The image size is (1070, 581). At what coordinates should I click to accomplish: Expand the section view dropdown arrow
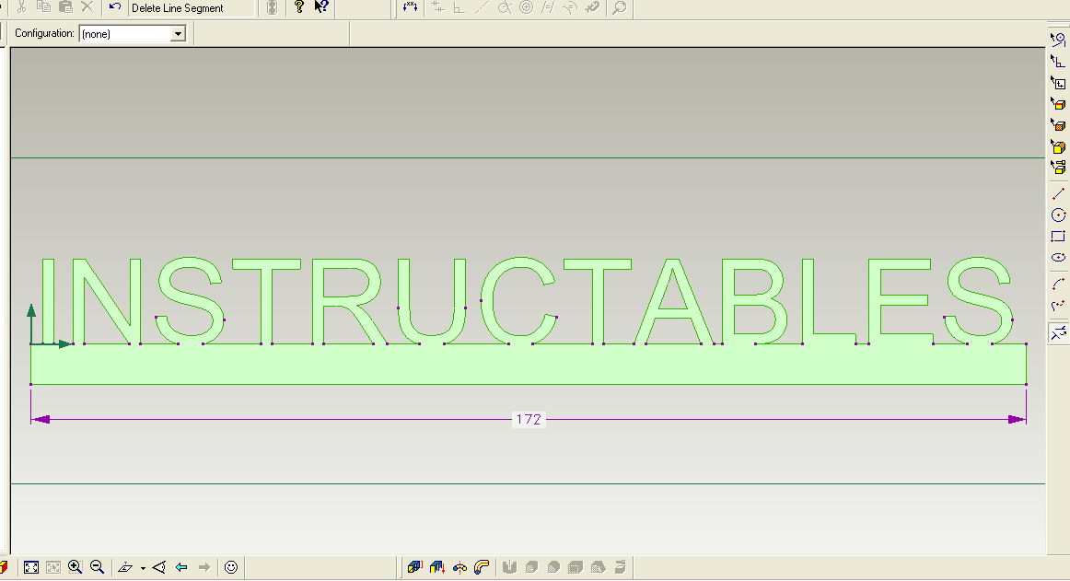pos(143,567)
